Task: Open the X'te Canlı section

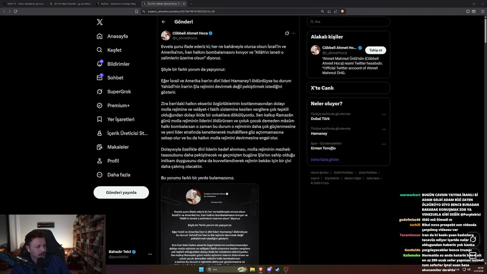Action: [349, 88]
